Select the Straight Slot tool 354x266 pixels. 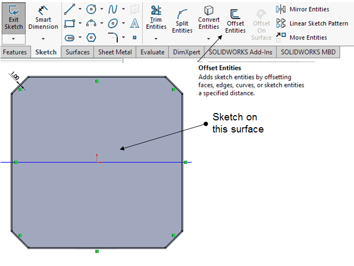point(69,37)
